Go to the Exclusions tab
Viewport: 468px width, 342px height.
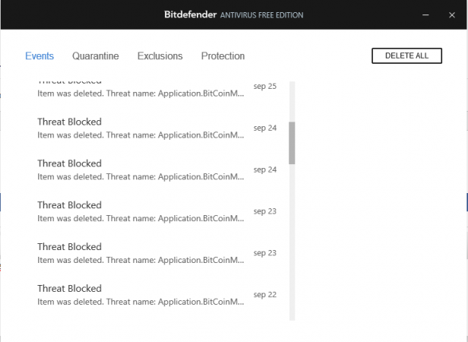coord(160,55)
